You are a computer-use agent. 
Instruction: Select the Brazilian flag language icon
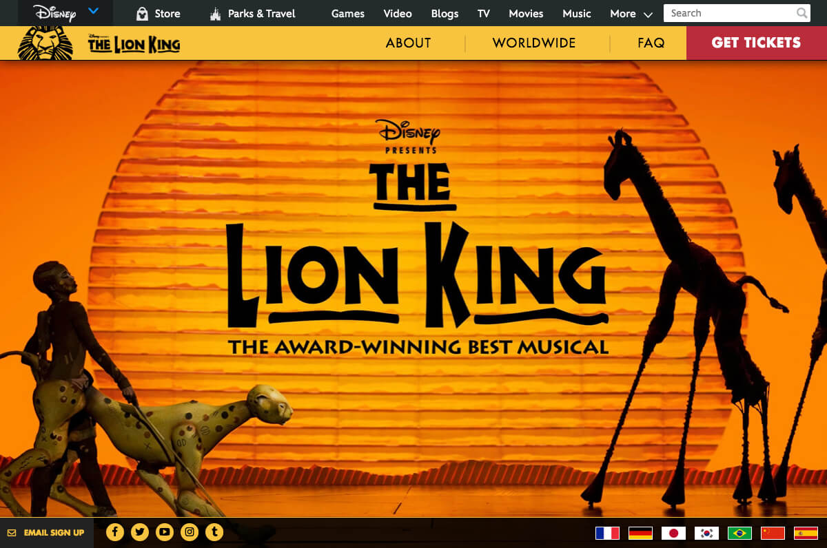(739, 533)
